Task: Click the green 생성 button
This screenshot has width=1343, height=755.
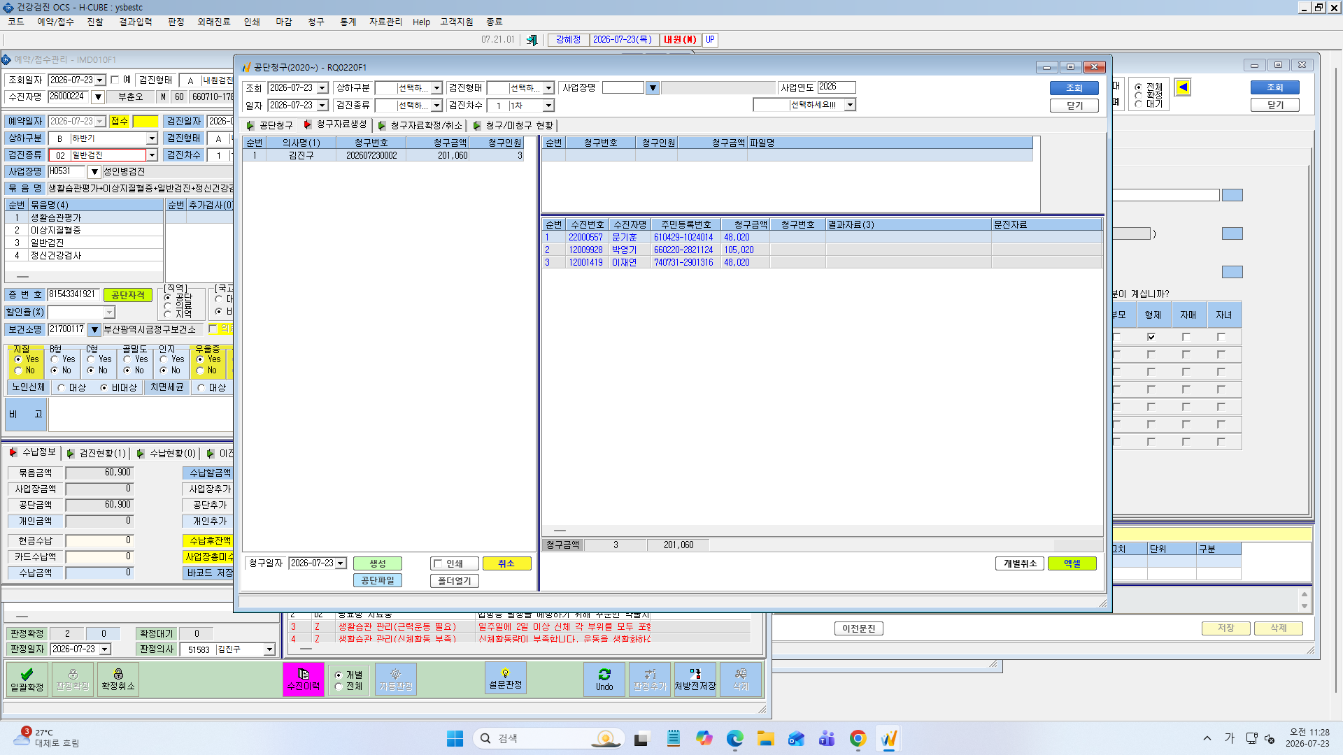Action: click(x=378, y=563)
